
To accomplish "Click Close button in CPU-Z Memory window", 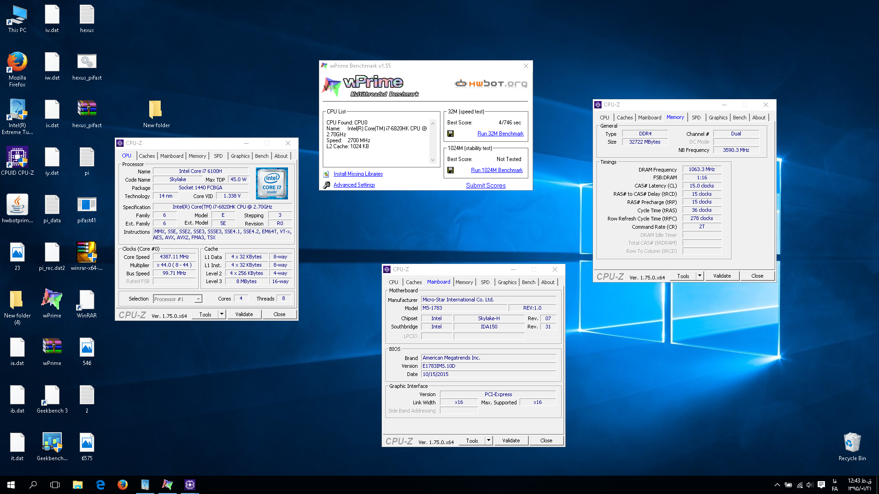I will [x=757, y=276].
